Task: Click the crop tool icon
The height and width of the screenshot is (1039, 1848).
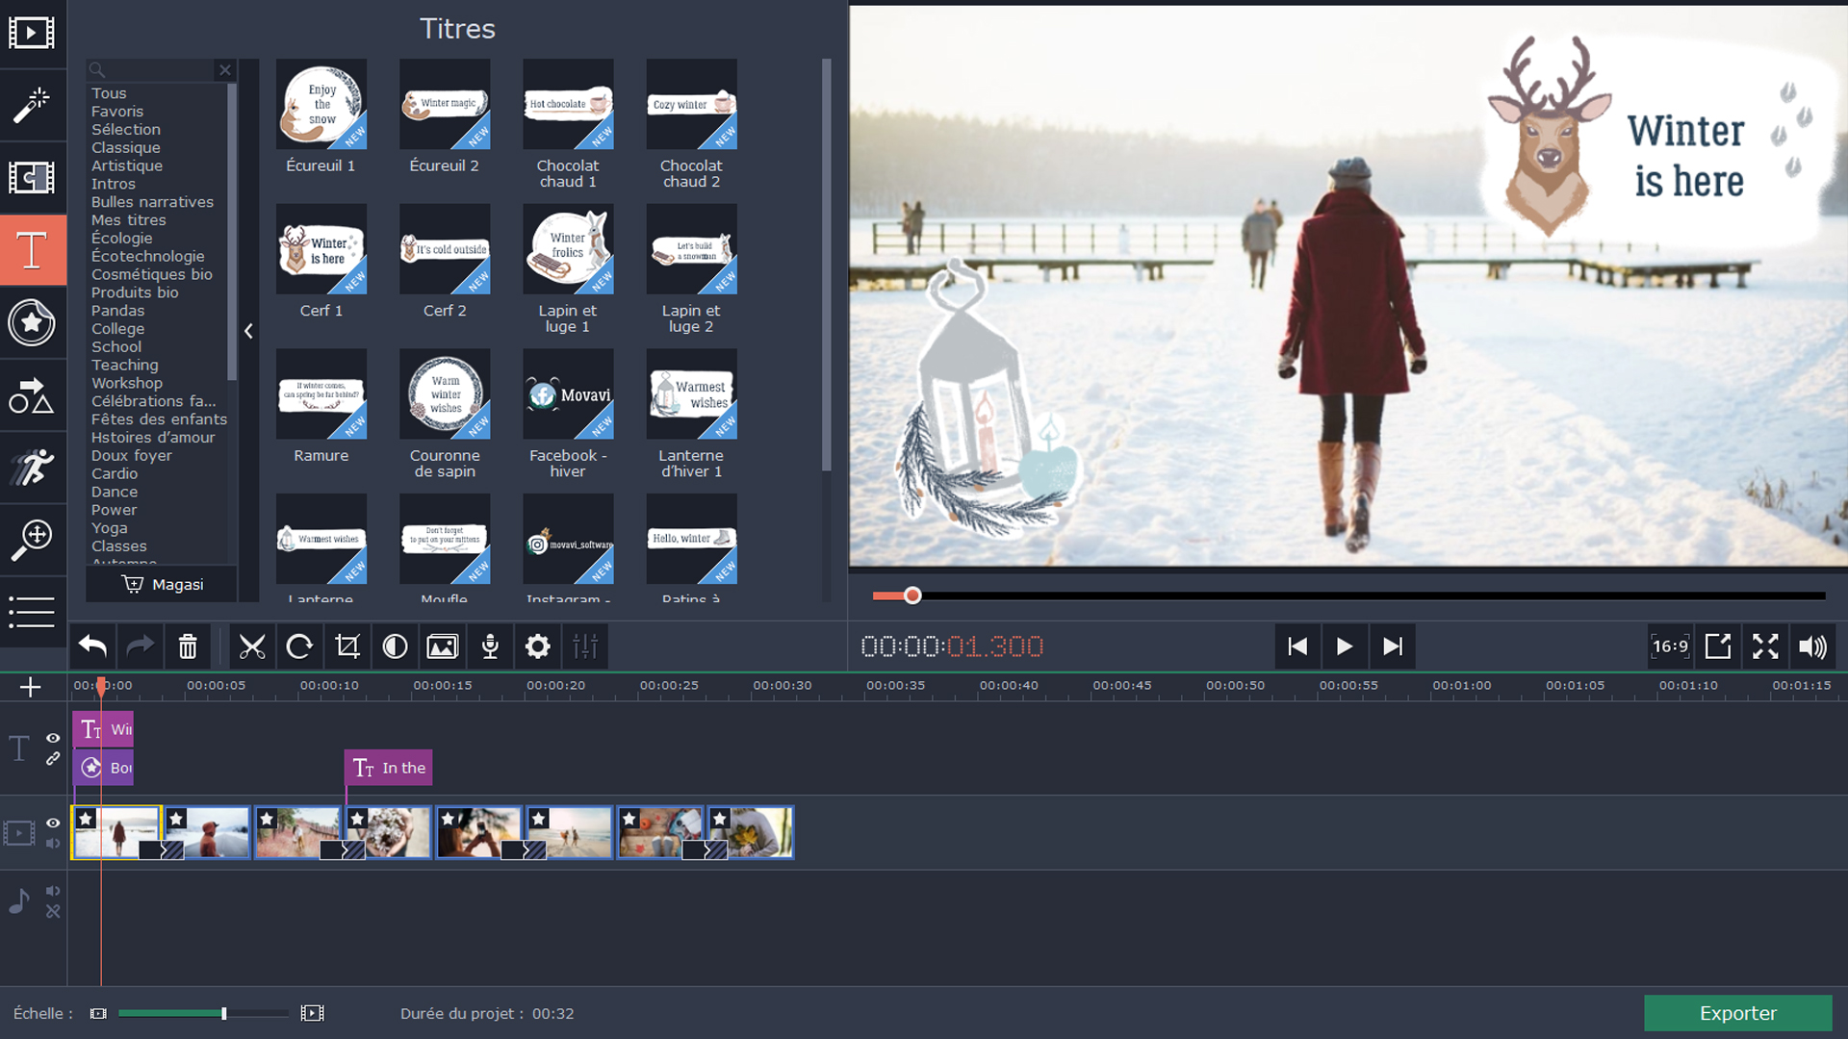Action: click(347, 646)
